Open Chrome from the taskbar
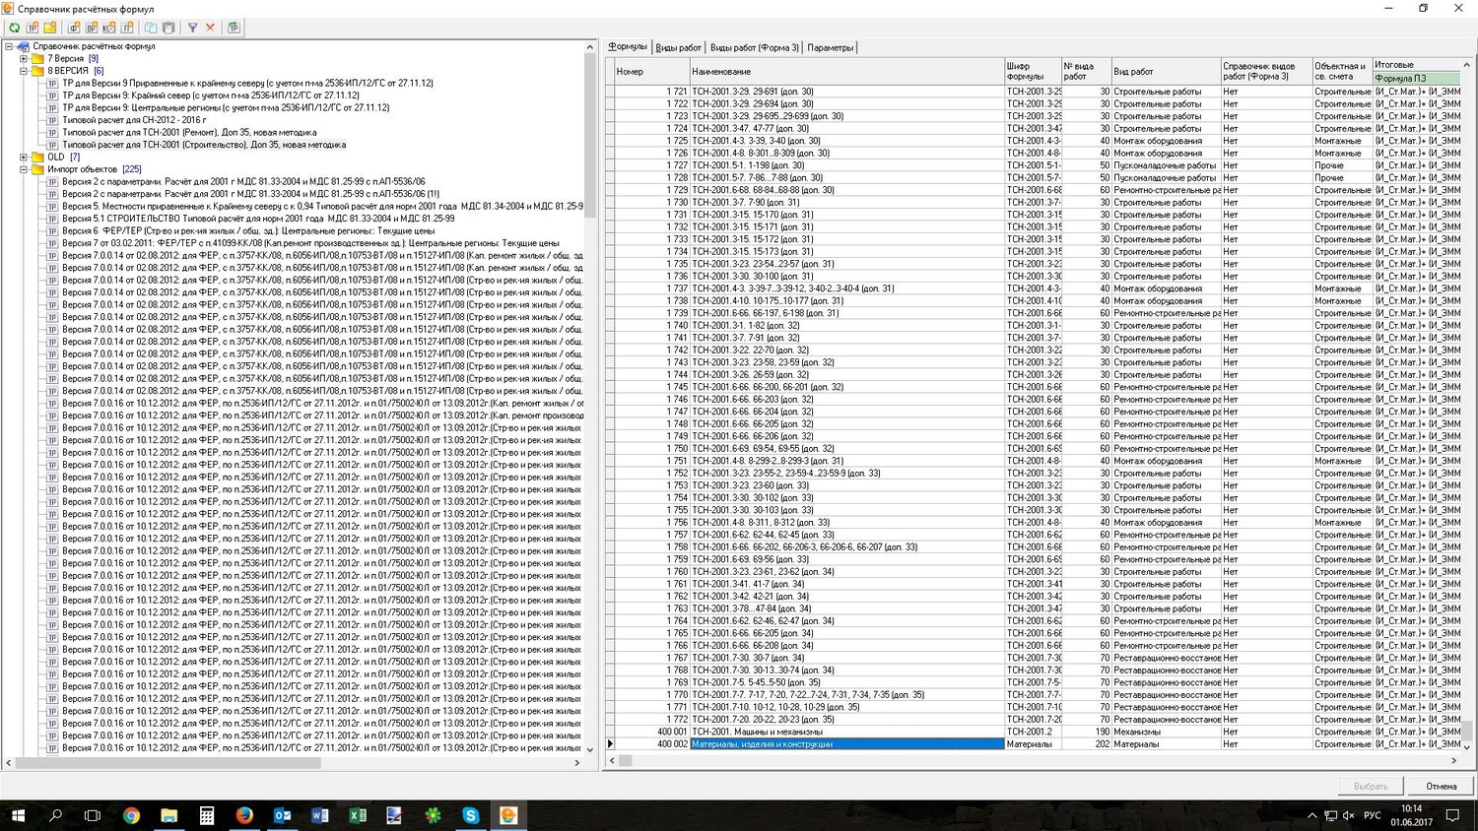This screenshot has height=831, width=1478. (131, 815)
